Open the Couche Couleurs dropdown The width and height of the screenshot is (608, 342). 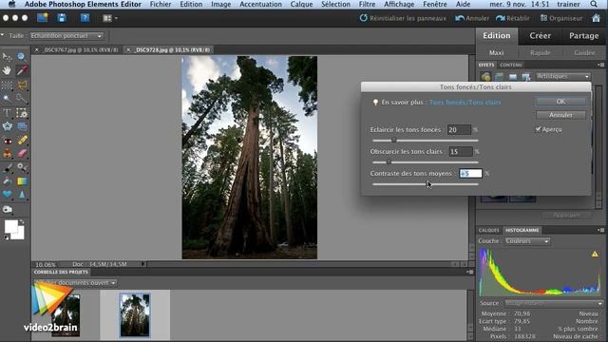tap(527, 241)
